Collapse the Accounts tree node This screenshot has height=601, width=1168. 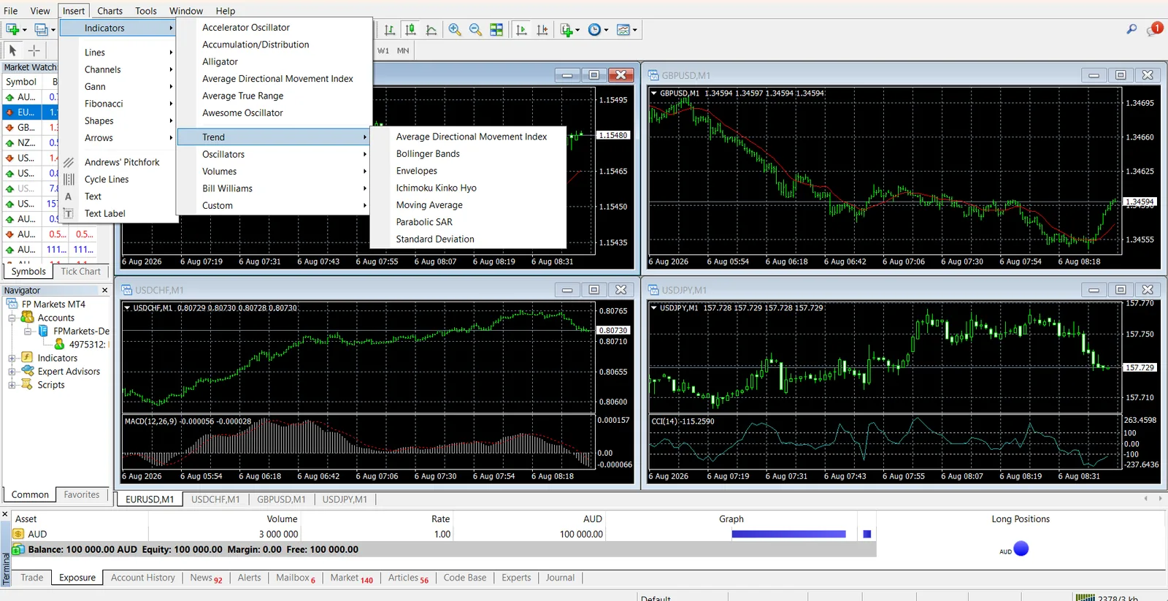[x=12, y=318]
